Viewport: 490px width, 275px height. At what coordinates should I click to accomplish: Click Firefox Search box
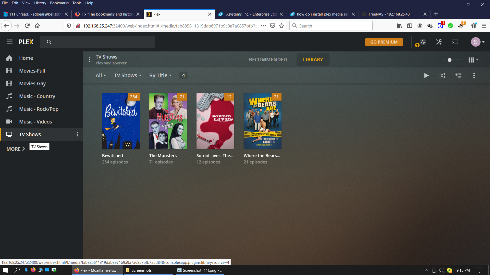(x=331, y=26)
